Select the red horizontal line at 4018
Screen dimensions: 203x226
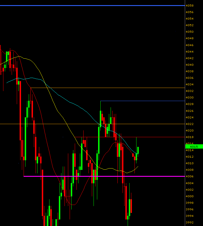coord(130,137)
